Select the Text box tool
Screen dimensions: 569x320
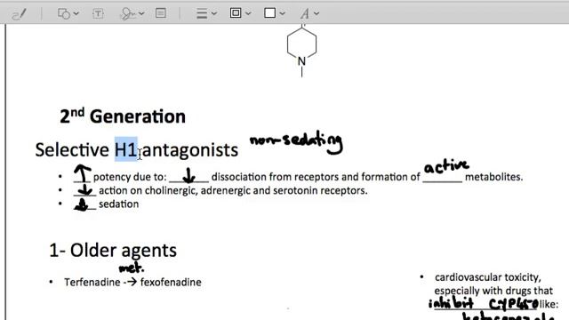98,14
